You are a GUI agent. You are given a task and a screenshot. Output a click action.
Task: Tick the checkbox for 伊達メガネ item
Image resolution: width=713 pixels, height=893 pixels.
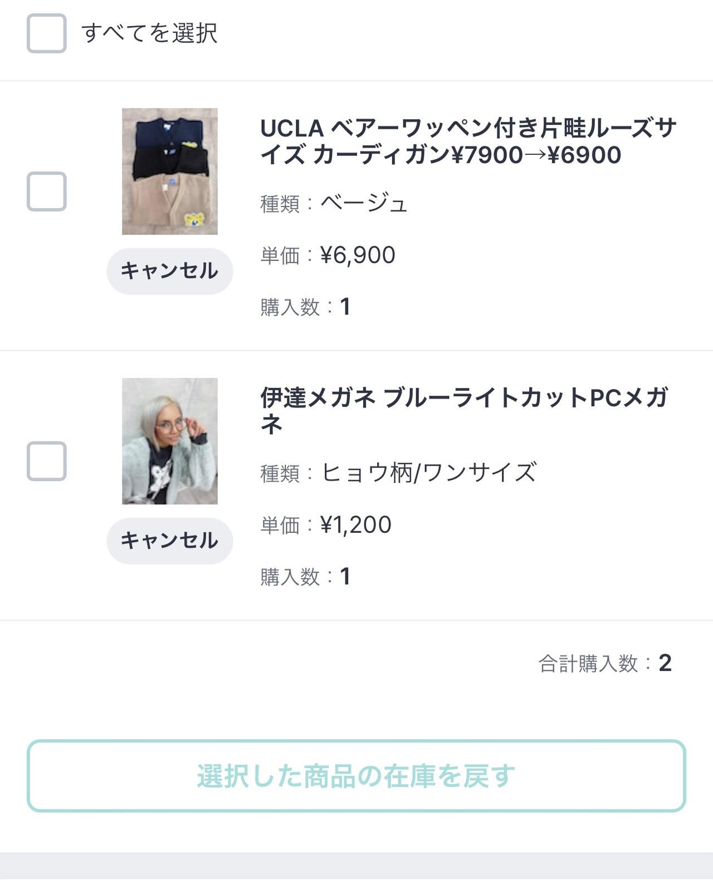(x=47, y=461)
